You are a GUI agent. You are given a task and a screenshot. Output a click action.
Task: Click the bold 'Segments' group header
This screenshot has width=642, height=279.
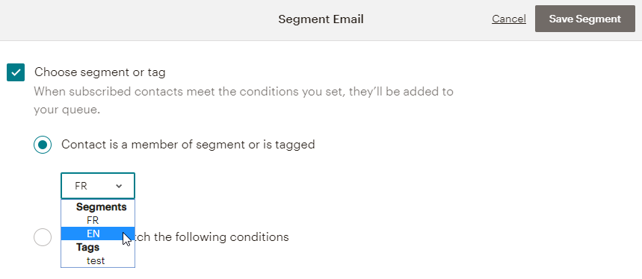[x=101, y=207]
